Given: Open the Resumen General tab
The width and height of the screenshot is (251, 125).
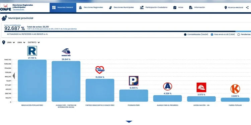Looking at the screenshot, I should [63, 7].
